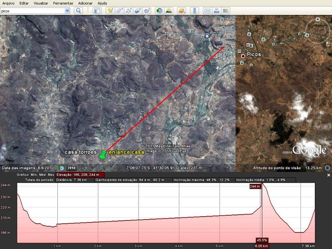Click the look-around compass ring control
332x249 pixels.
(317, 31)
